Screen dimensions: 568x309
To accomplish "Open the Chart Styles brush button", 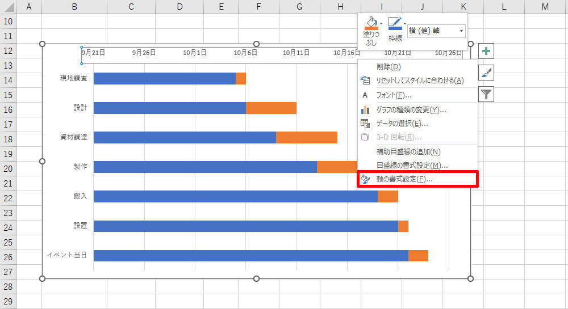I will (x=486, y=73).
